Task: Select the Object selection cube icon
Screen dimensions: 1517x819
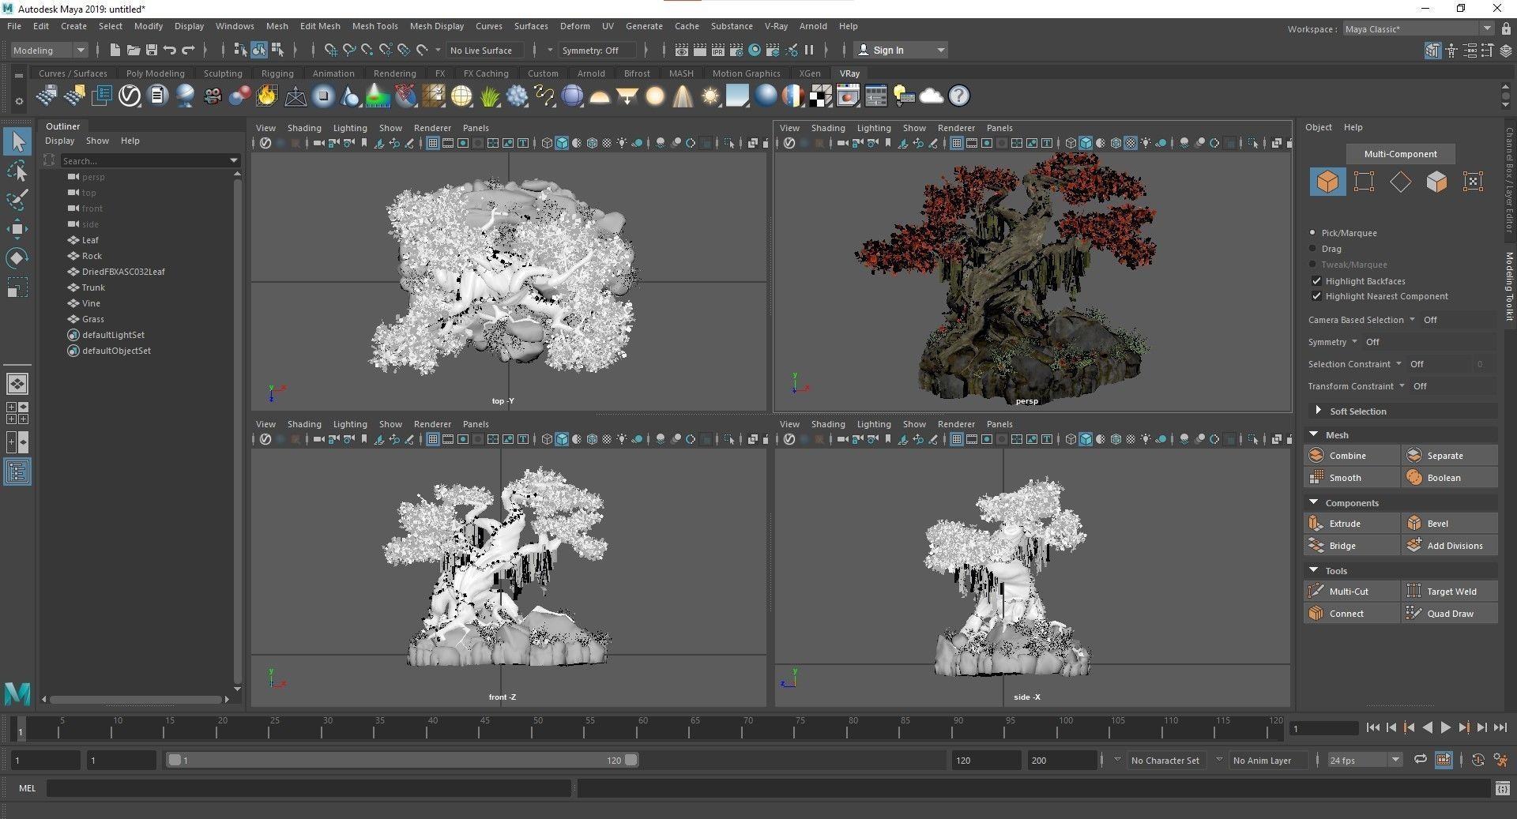Action: coord(1327,182)
